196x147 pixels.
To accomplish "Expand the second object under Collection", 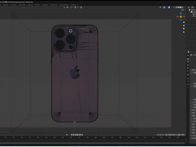I will click(x=192, y=16).
